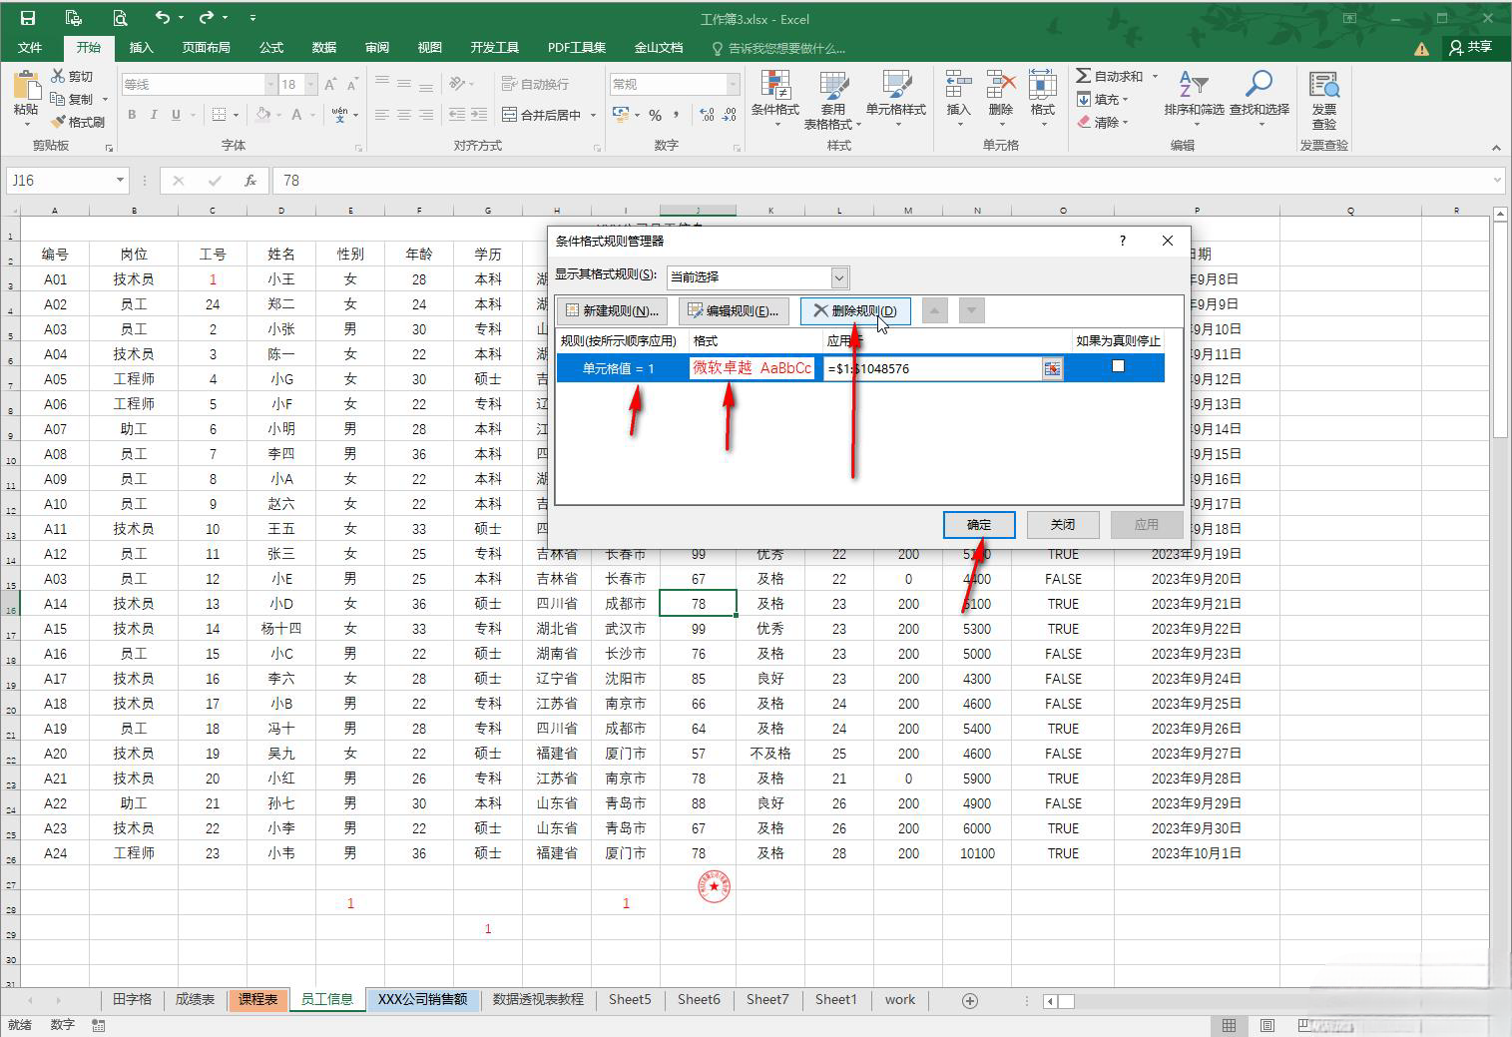
Task: Click the Delete Rule (删除规则) button
Action: [855, 310]
